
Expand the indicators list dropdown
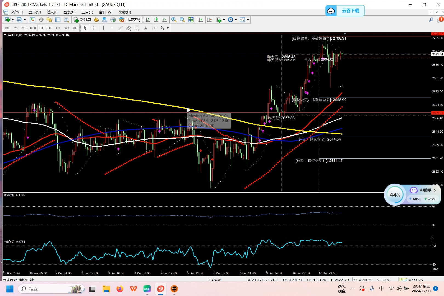click(x=224, y=20)
